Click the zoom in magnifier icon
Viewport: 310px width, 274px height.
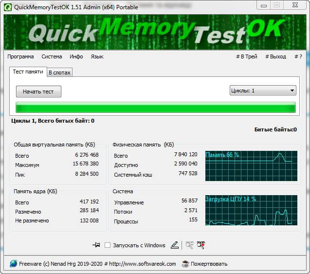point(201,245)
